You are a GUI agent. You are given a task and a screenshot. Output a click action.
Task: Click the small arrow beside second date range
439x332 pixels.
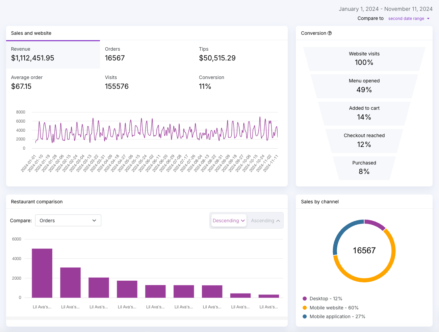428,19
